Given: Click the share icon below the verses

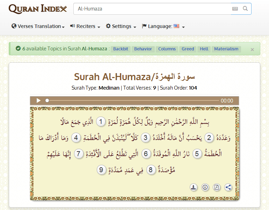Looking at the screenshot, I should click(228, 187).
